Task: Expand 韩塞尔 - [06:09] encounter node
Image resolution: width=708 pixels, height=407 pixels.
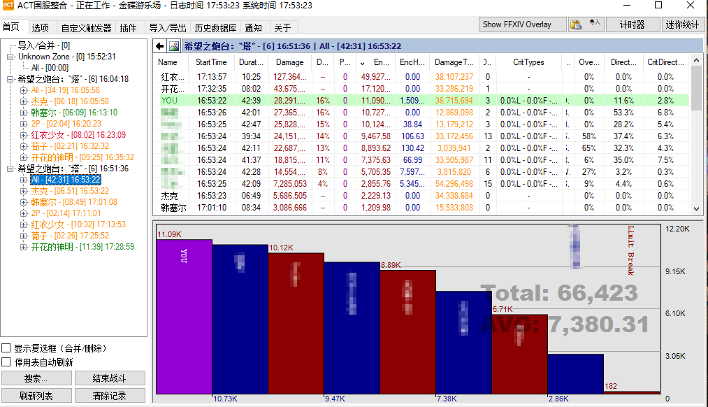Action: (23, 113)
